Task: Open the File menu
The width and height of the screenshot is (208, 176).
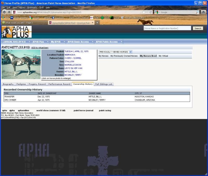Action: (x=3, y=8)
